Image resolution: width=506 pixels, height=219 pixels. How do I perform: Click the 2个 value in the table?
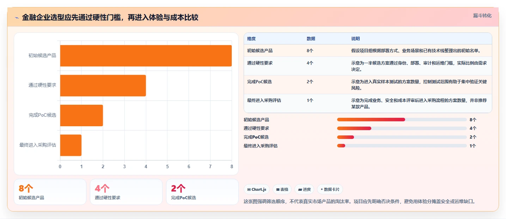pos(310,81)
